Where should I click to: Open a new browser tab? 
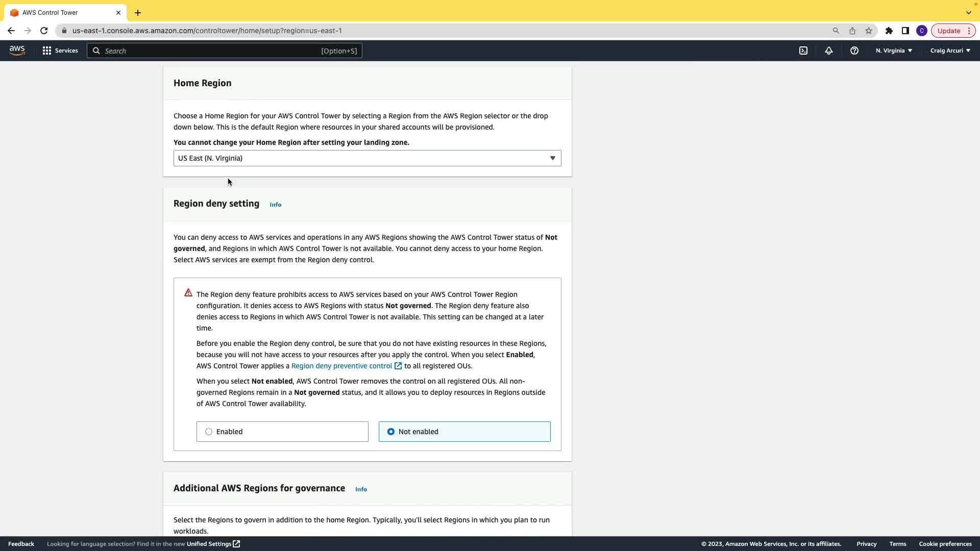pyautogui.click(x=138, y=13)
